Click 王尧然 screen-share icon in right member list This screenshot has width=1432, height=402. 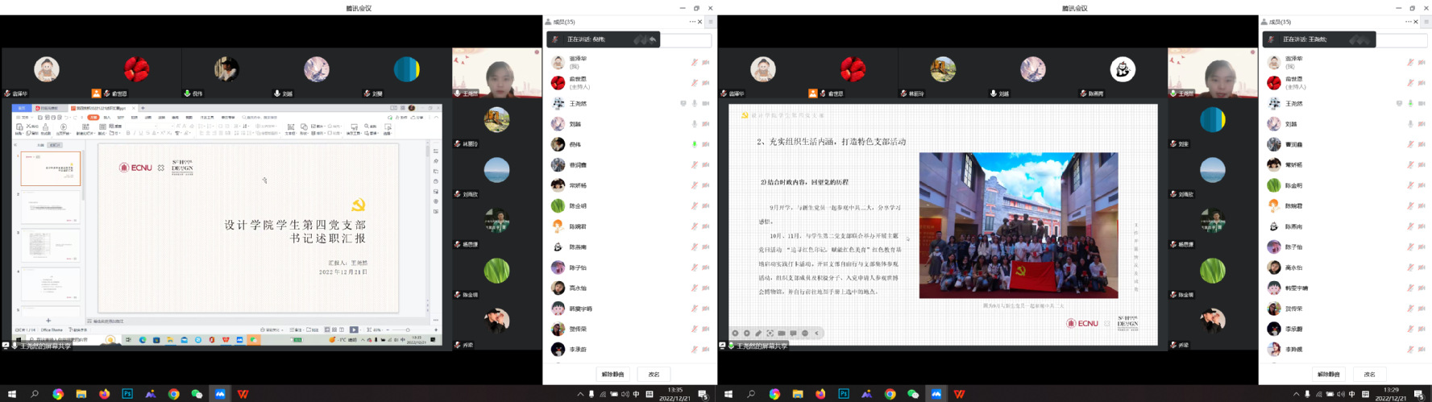pyautogui.click(x=1399, y=103)
